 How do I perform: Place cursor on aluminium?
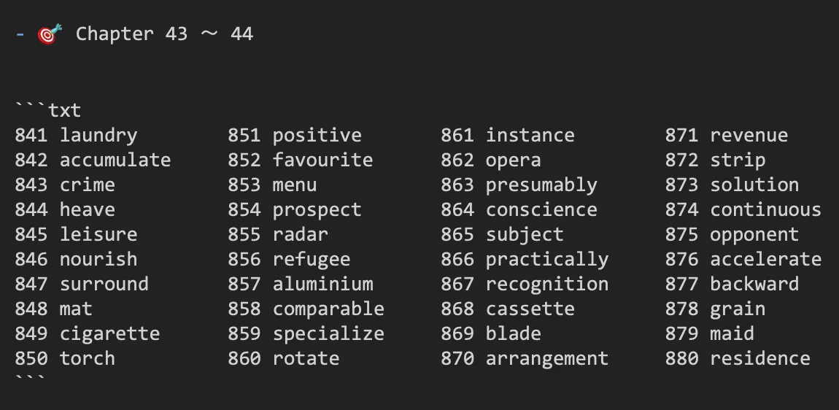(322, 284)
